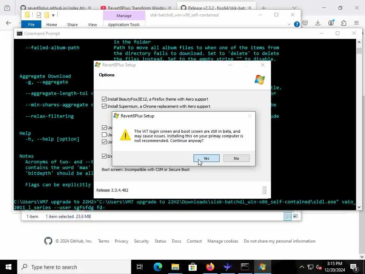
Task: Open File tab in File Explorer
Action: 31,25
